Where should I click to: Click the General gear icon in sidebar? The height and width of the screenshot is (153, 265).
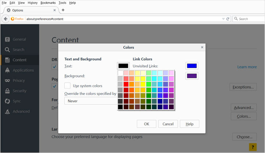(x=7, y=39)
